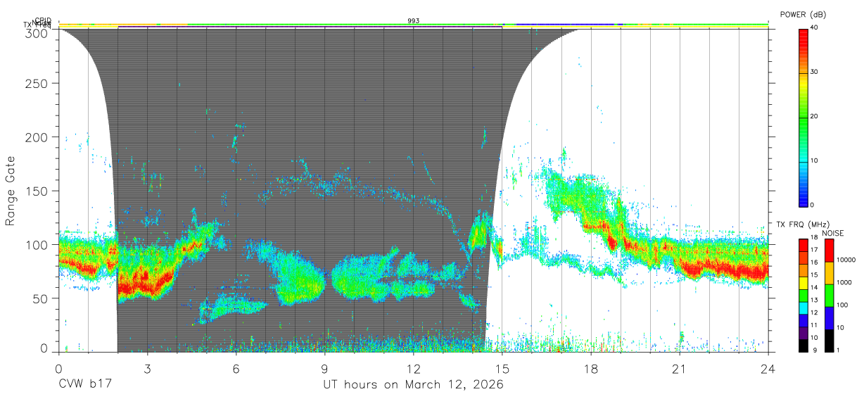This screenshot has width=864, height=399.
Task: Click the POWER (dB) color bar title
Action: coord(803,15)
